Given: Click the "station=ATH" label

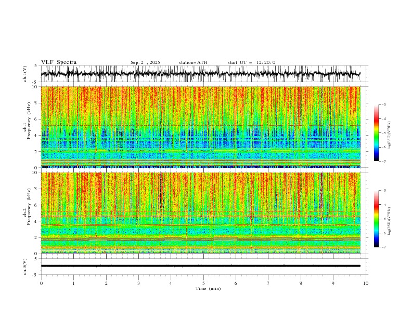Looking at the screenshot, I should coord(193,62).
